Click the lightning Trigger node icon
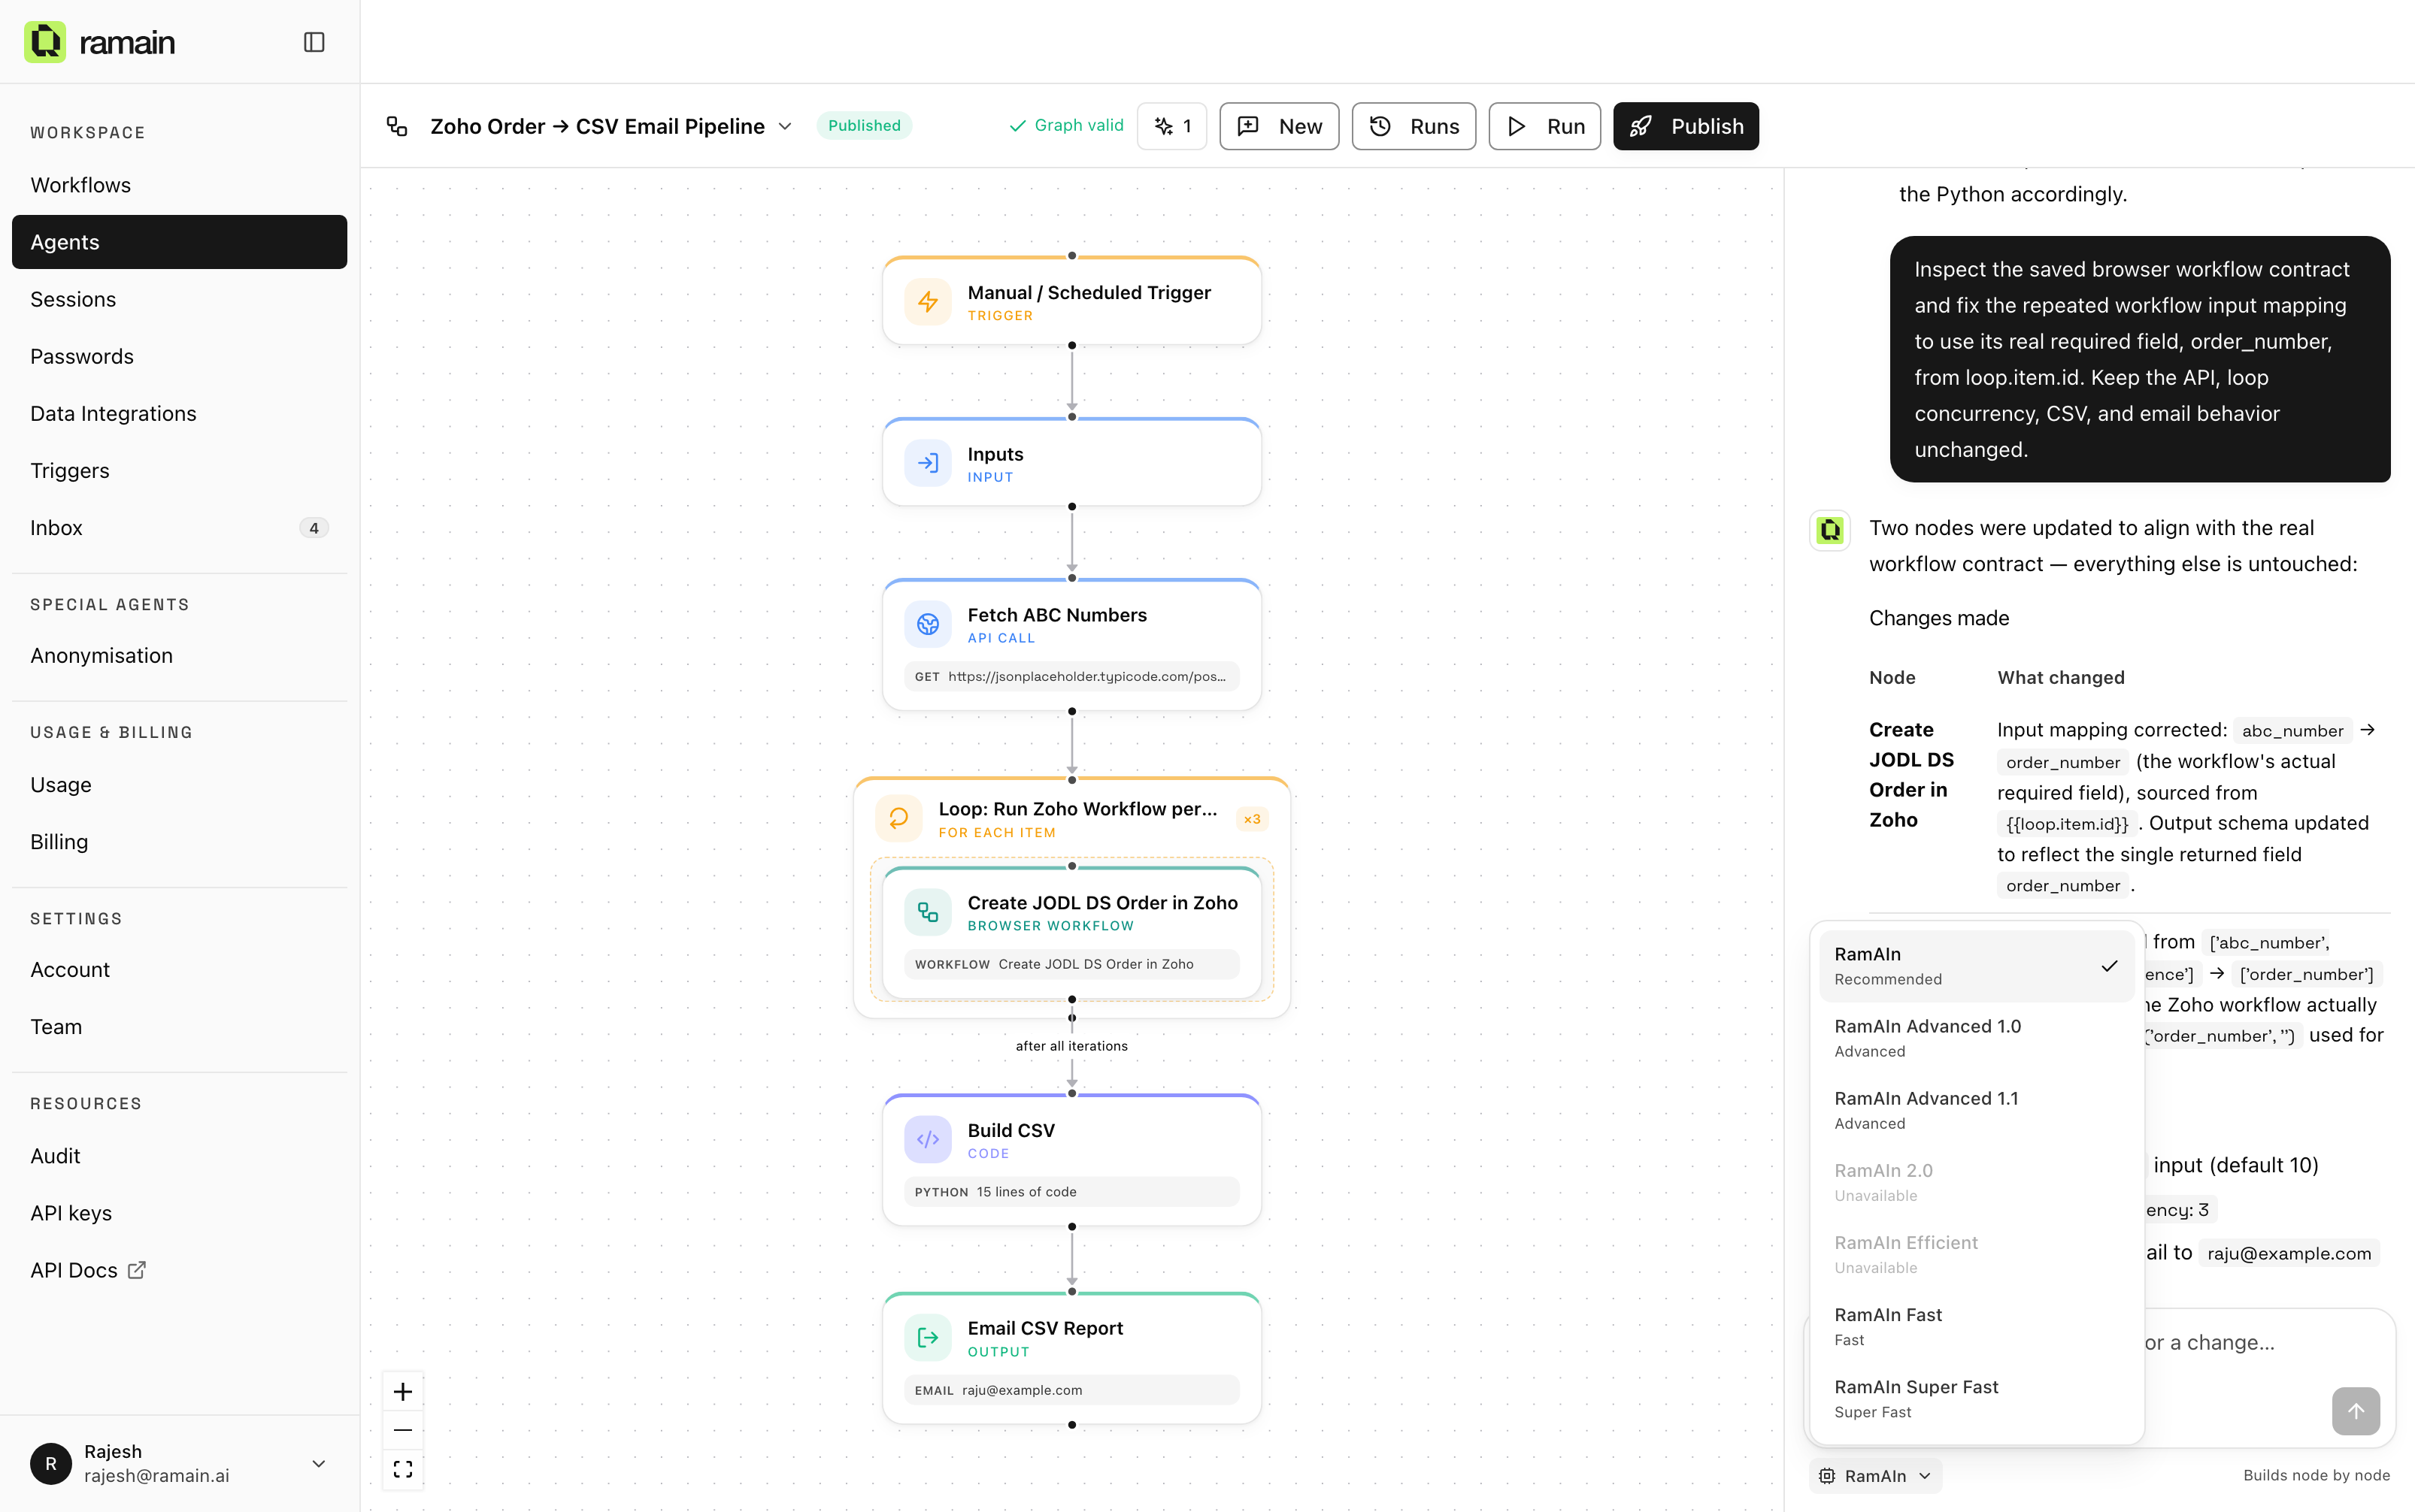 [927, 302]
